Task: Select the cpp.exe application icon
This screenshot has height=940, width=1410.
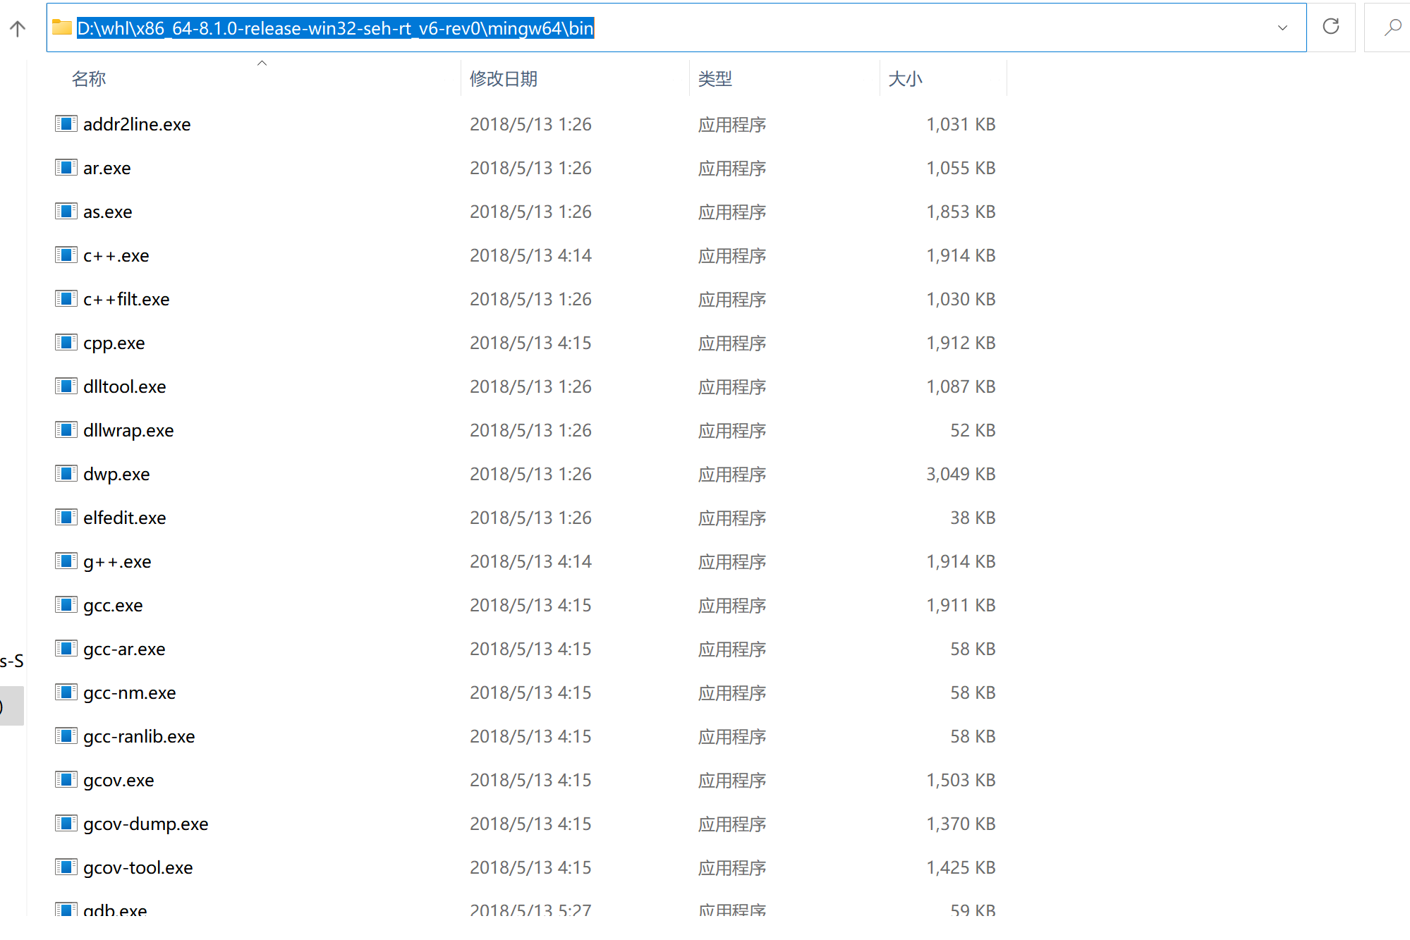Action: coord(66,342)
